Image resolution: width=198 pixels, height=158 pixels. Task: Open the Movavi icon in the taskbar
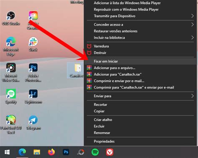click(x=81, y=152)
